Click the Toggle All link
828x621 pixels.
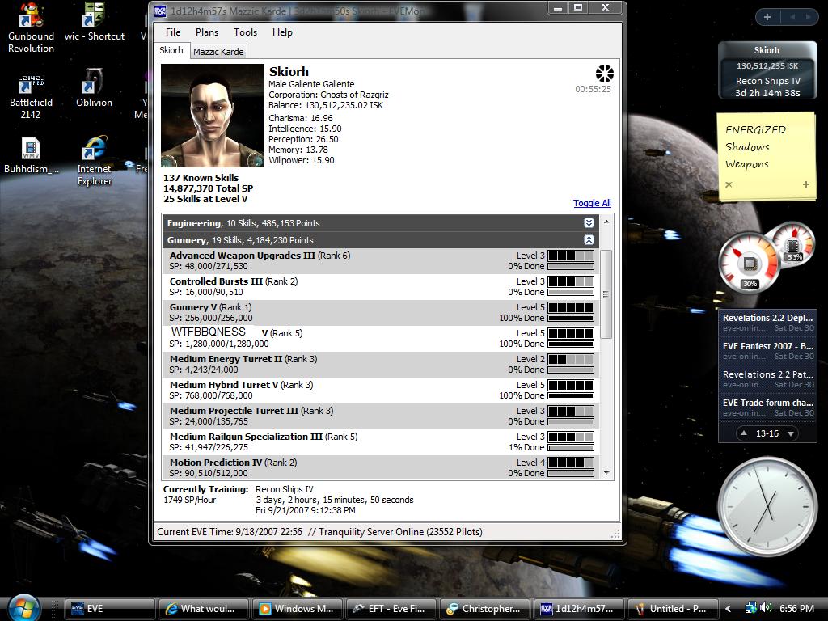[x=592, y=203]
